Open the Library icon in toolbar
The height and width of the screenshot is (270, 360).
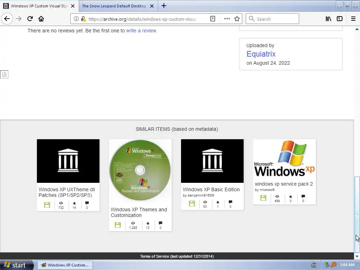328,19
